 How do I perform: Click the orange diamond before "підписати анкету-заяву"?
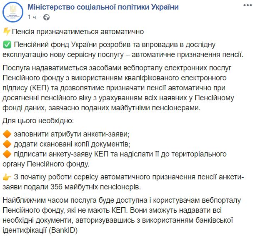[6, 154]
